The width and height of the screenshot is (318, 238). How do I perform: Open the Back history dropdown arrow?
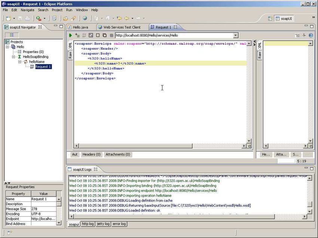point(132,18)
